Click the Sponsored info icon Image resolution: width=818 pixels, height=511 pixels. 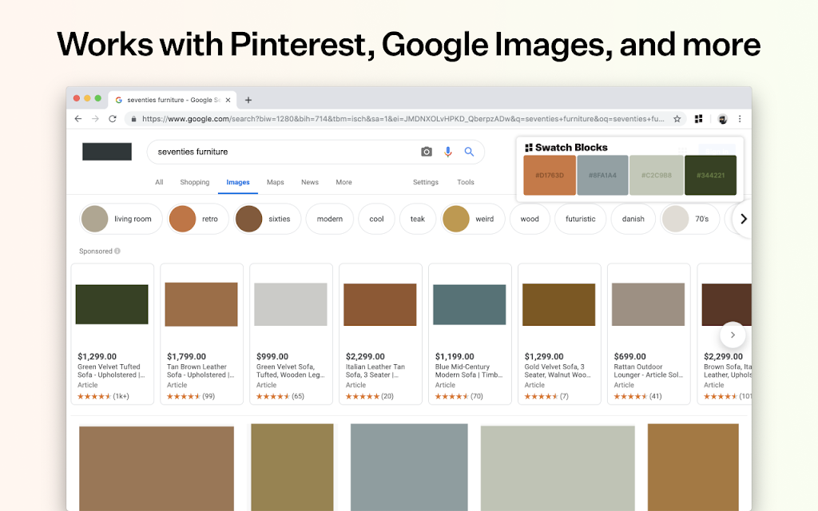pyautogui.click(x=117, y=251)
